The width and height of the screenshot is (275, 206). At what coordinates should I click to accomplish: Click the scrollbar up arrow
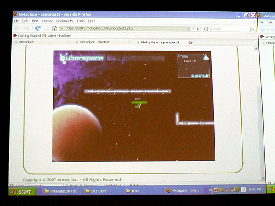[x=256, y=49]
